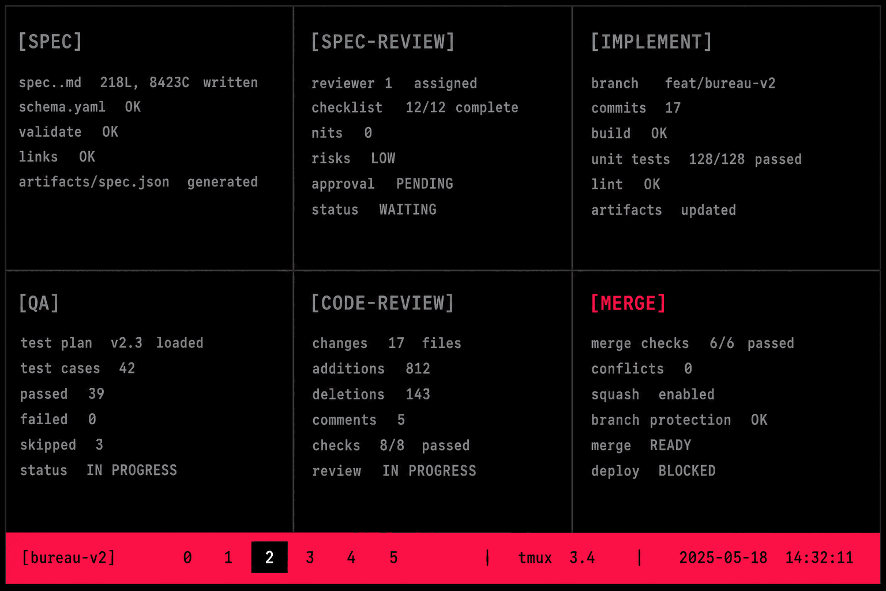Click the conflicts 0 line

(x=641, y=369)
